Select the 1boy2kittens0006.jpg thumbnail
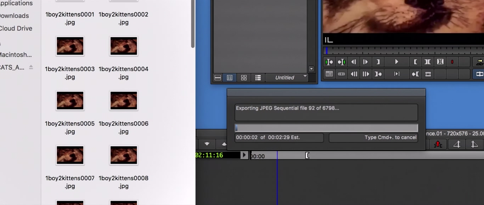 [x=124, y=100]
